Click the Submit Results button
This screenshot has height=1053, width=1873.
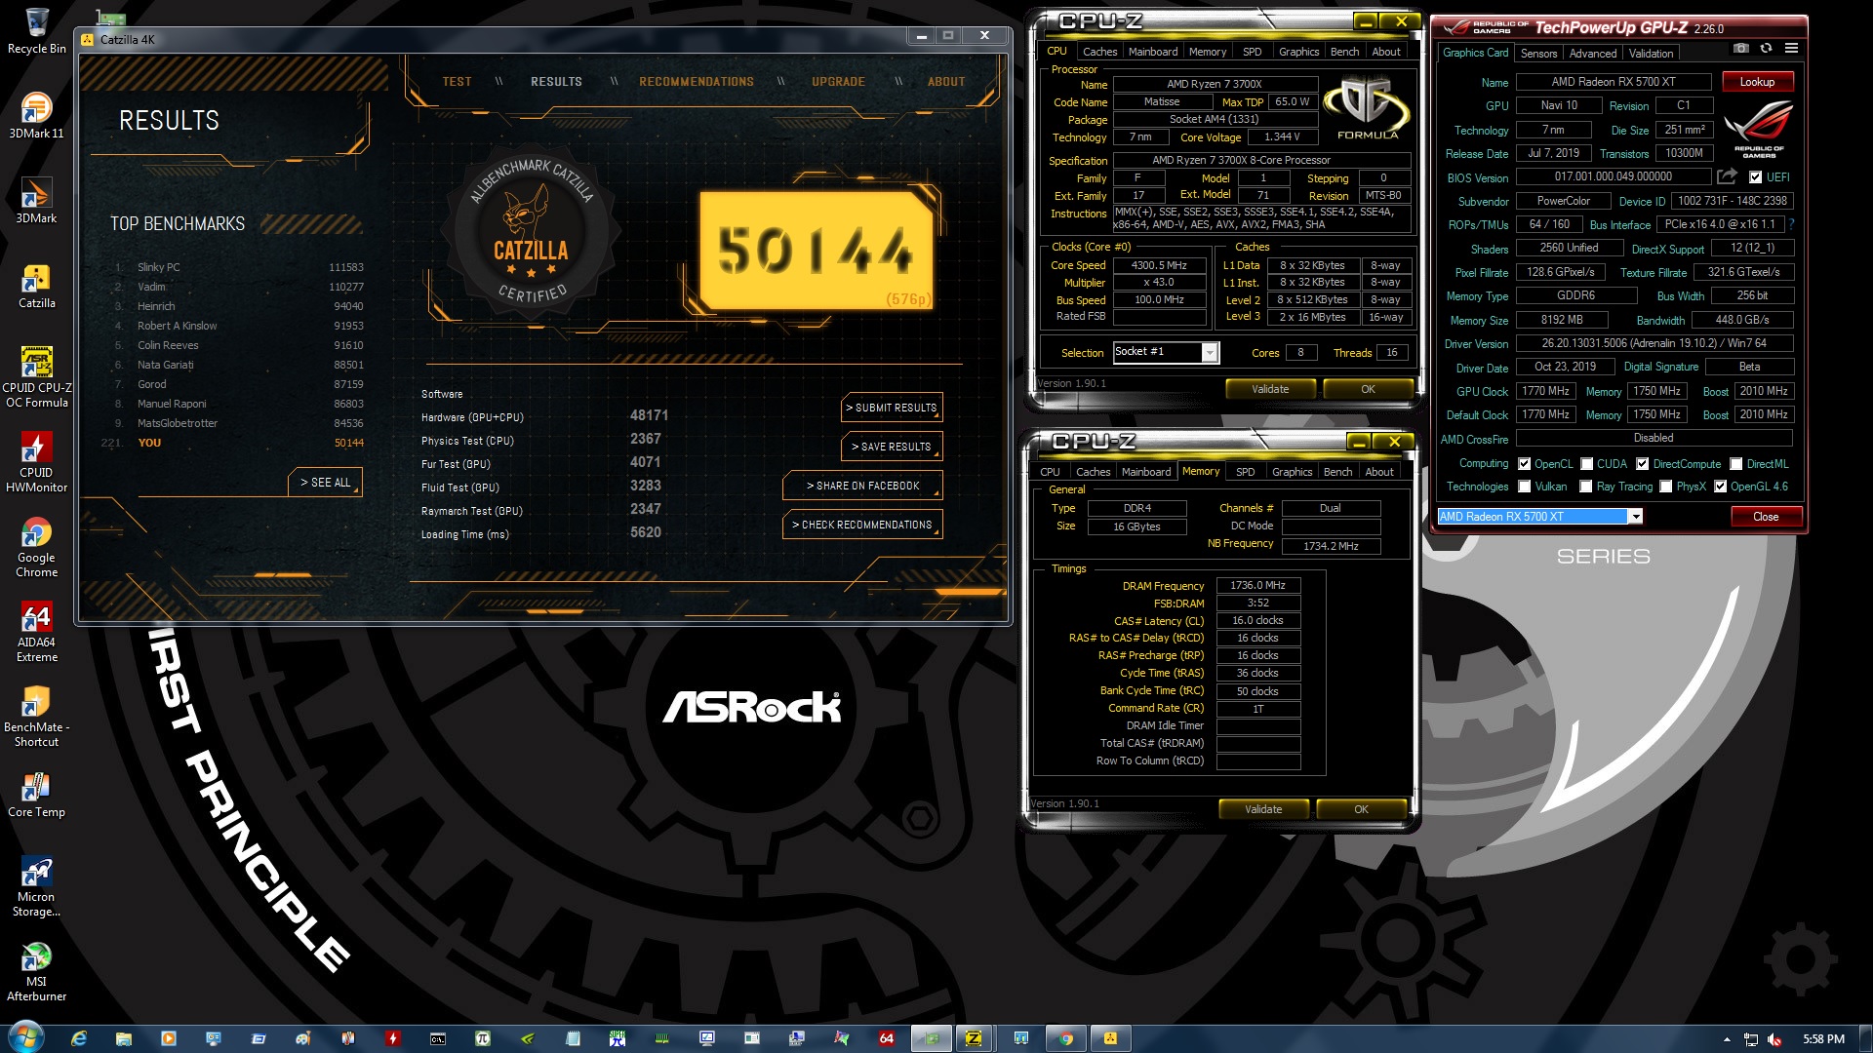892,408
